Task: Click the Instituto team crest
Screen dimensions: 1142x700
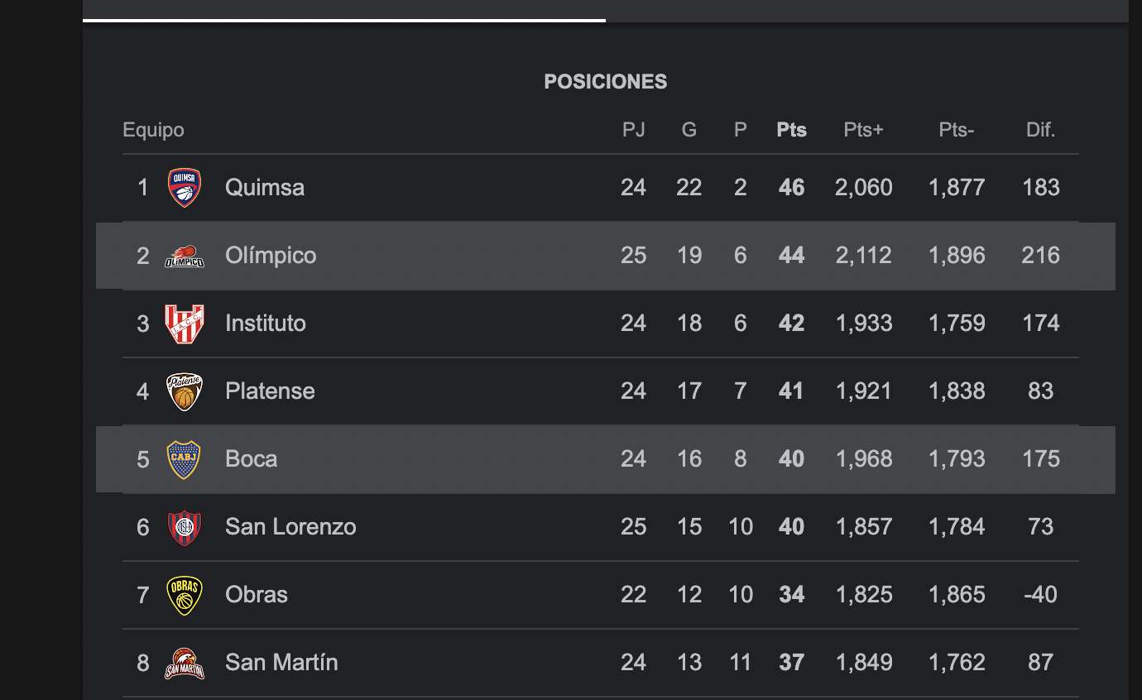Action: pyautogui.click(x=184, y=324)
